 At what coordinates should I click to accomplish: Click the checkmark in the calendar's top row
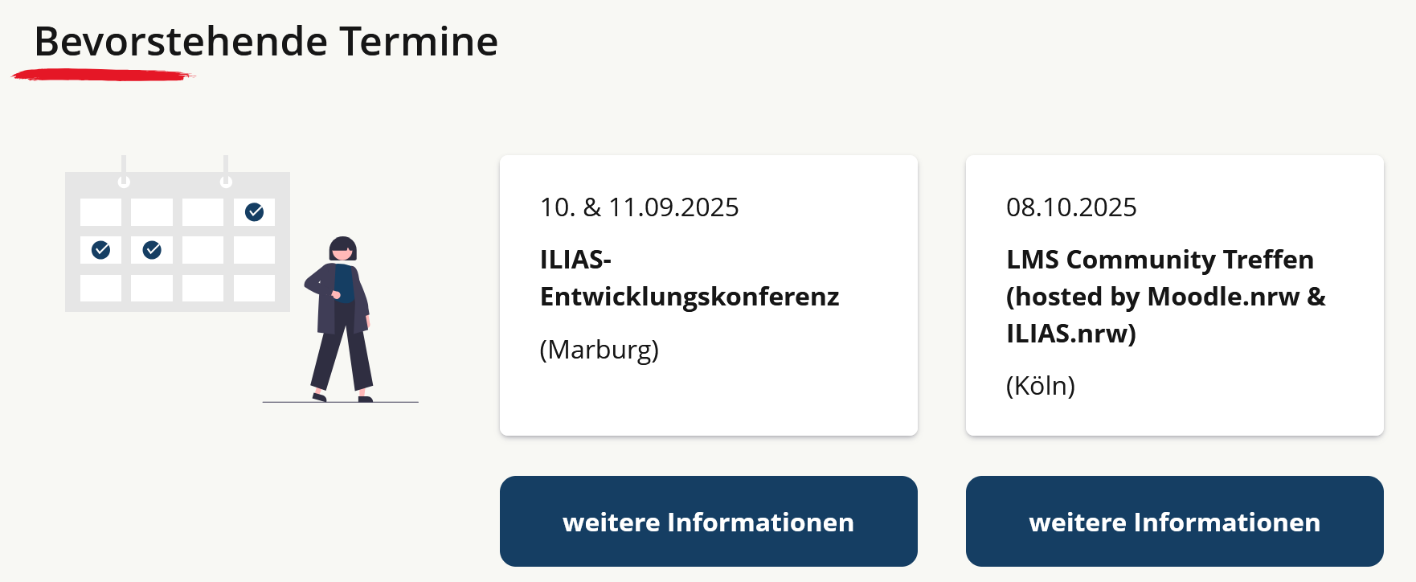pyautogui.click(x=254, y=212)
